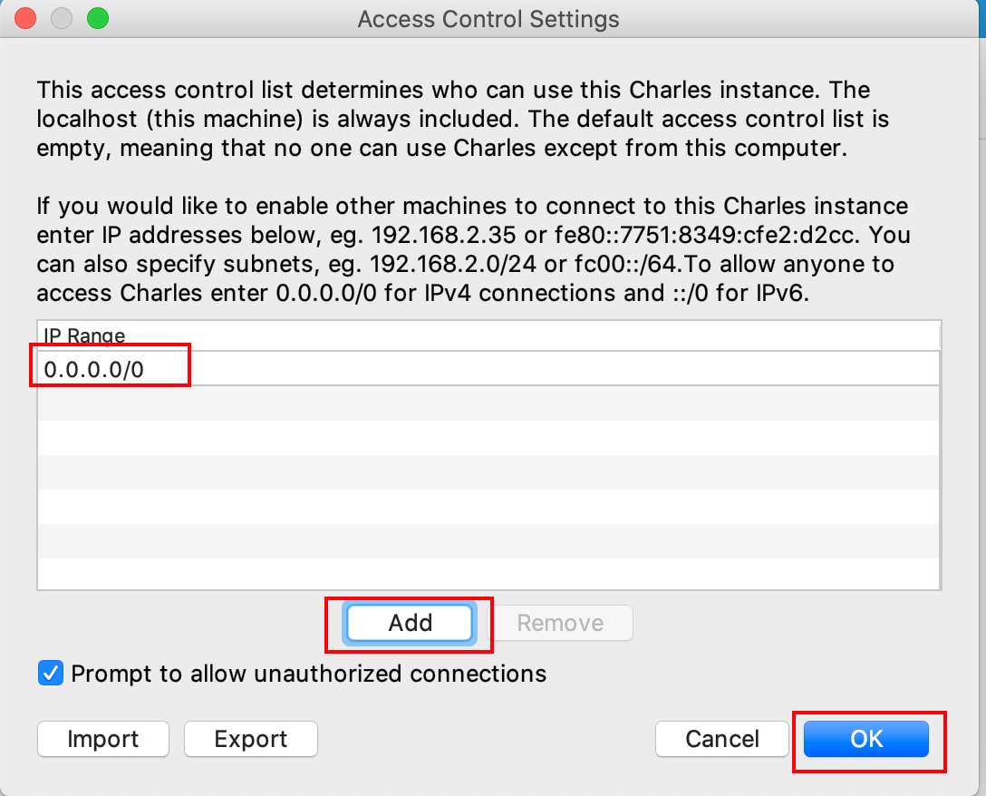Close the dialog with the red window button
Image resolution: width=986 pixels, height=796 pixels.
pos(26,18)
